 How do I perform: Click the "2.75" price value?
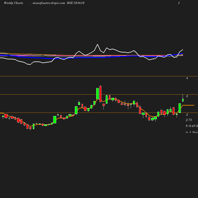coord(189,120)
